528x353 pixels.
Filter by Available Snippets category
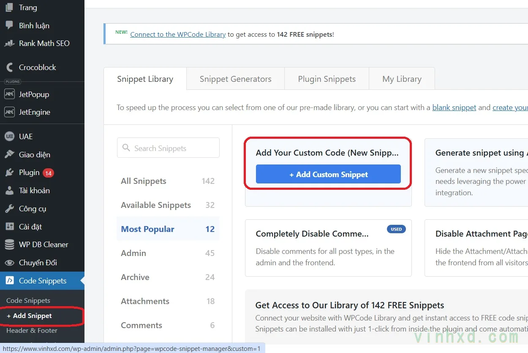[168, 205]
